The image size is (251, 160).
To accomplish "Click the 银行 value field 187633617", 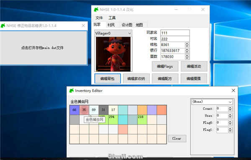I will click(x=173, y=51).
